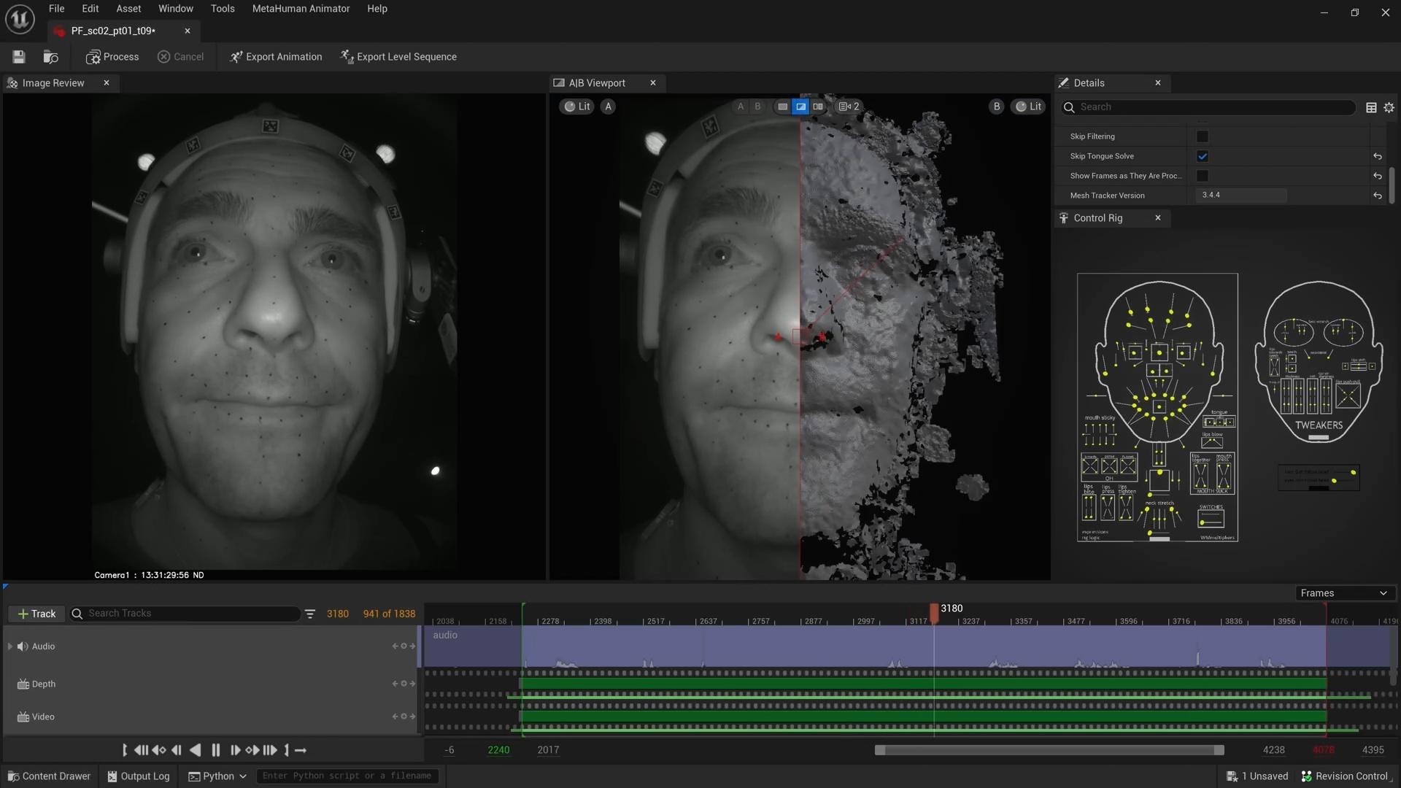Viewport: 1401px width, 788px height.
Task: Pause playback
Action: [x=215, y=750]
